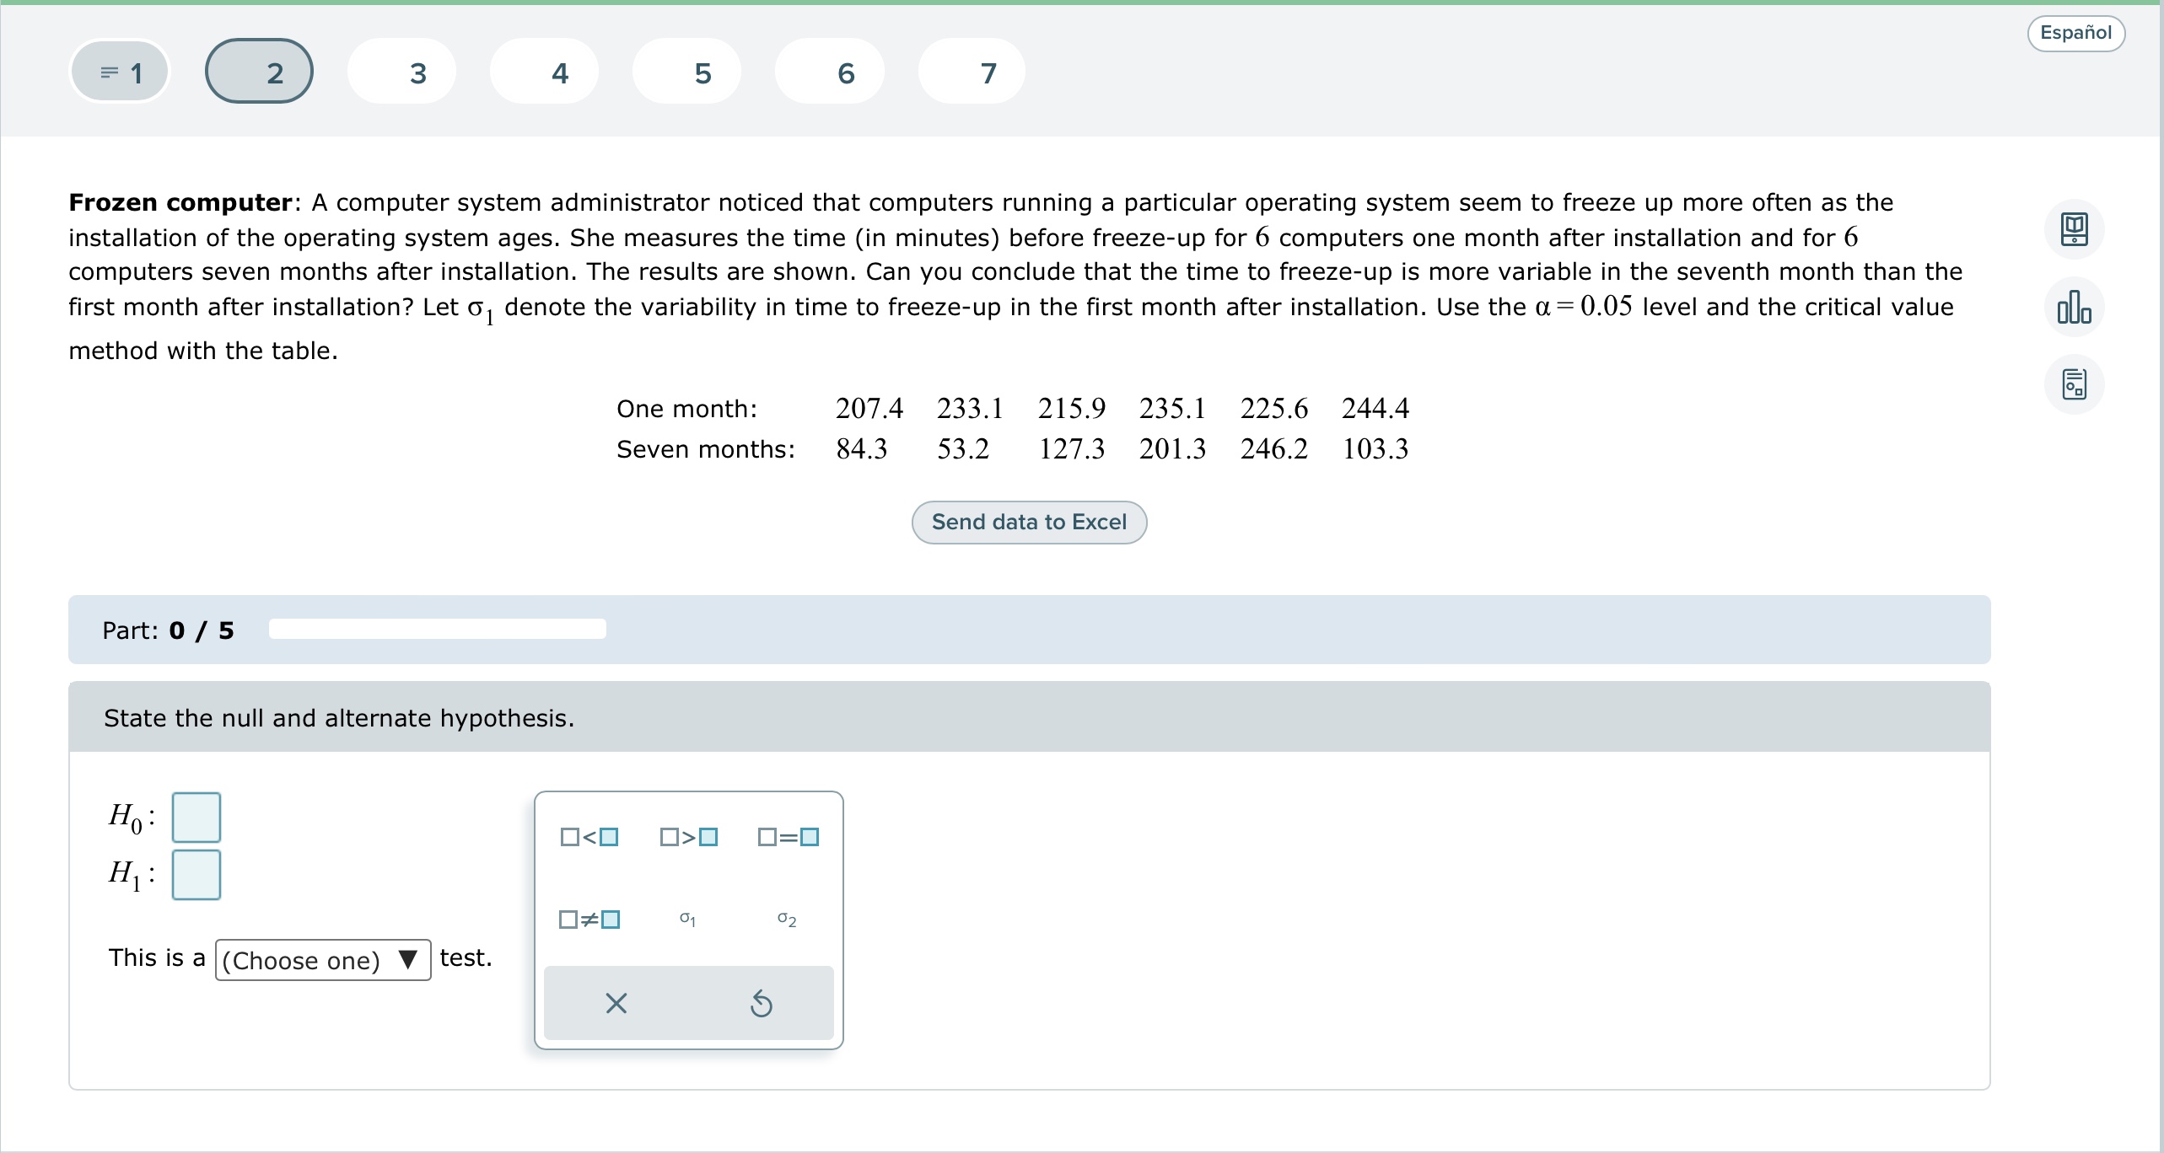Click the undo arrow in symbol palette
Viewport: 2164px width, 1153px height.
761,1003
